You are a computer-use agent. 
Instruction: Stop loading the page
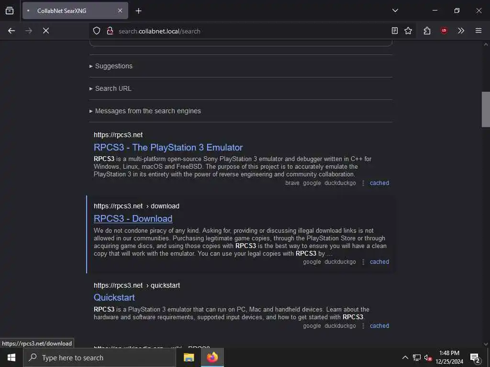coord(46,31)
